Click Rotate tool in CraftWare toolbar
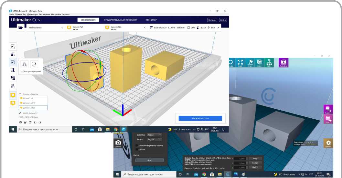342x178 pixels. click(231, 63)
